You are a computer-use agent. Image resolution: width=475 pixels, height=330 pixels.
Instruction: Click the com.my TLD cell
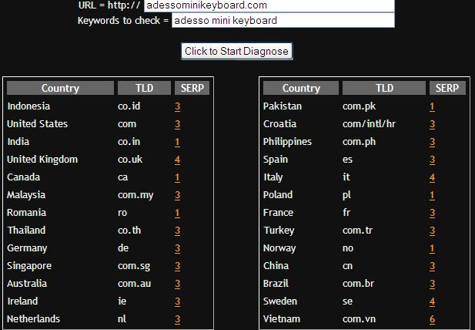click(x=135, y=195)
